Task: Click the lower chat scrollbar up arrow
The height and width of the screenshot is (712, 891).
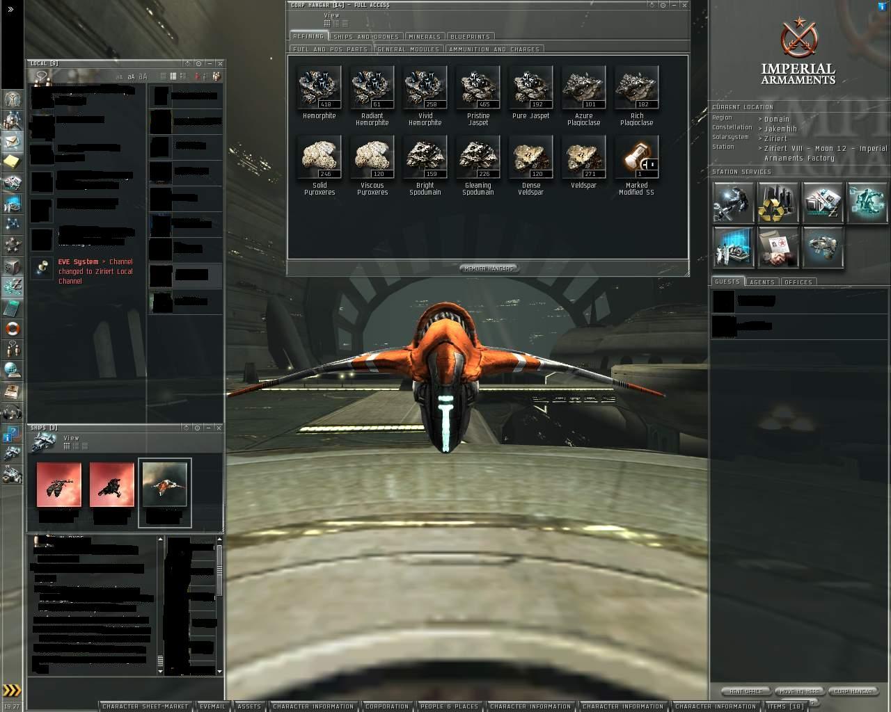Action: [x=160, y=540]
